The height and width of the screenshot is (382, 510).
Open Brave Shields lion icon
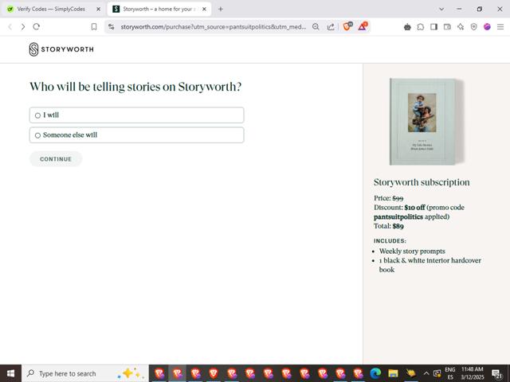(347, 26)
